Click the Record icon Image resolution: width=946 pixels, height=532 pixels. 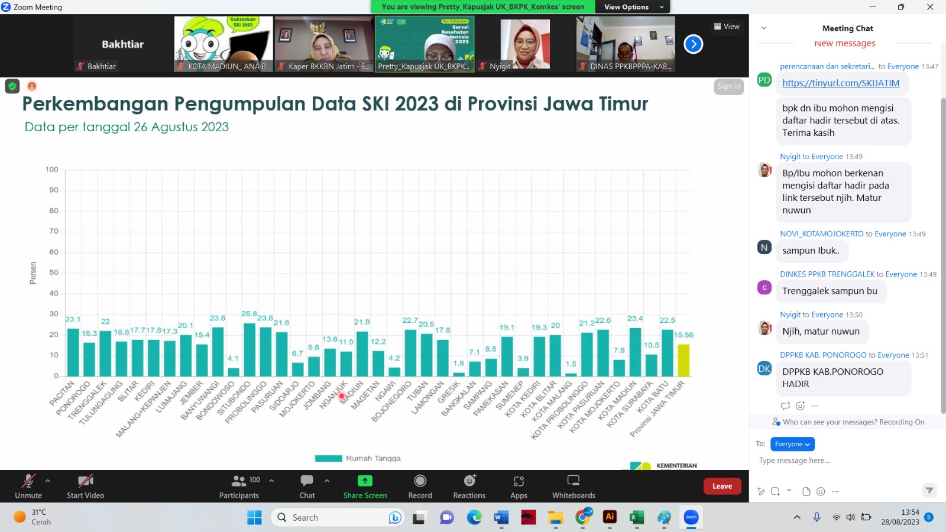point(420,481)
